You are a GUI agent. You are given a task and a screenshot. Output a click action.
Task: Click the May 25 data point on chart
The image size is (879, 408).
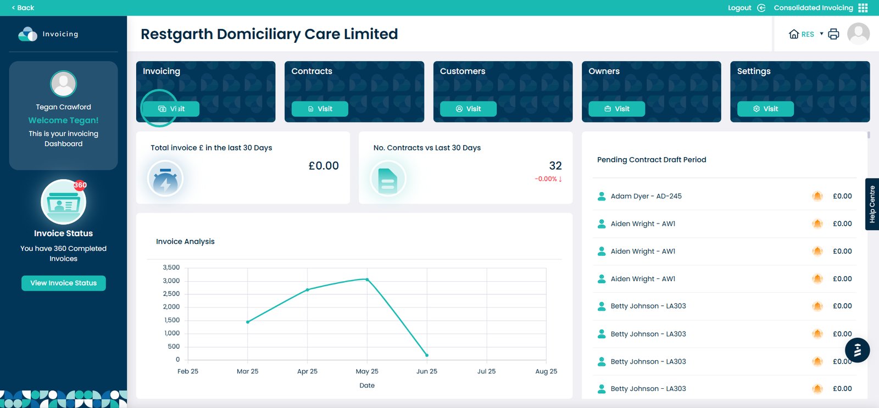(x=367, y=280)
